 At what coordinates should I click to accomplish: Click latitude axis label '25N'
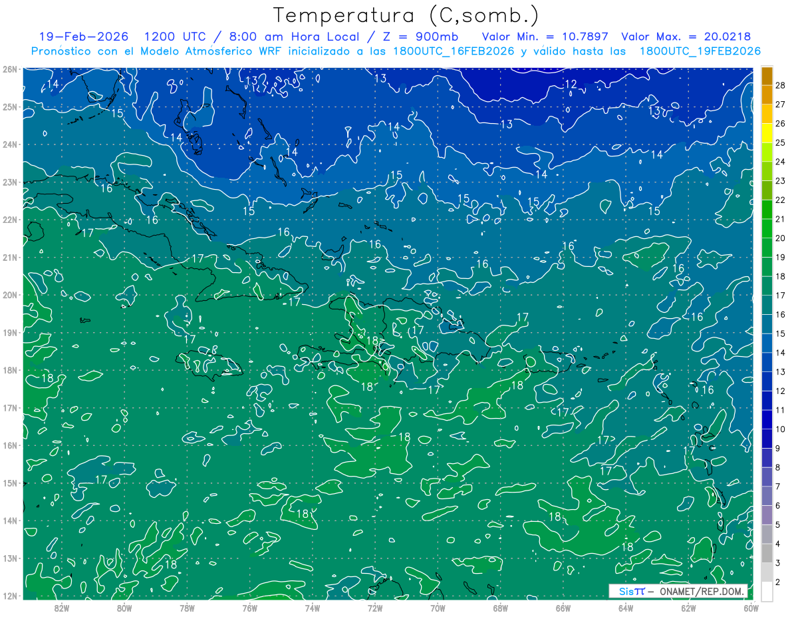(x=10, y=107)
